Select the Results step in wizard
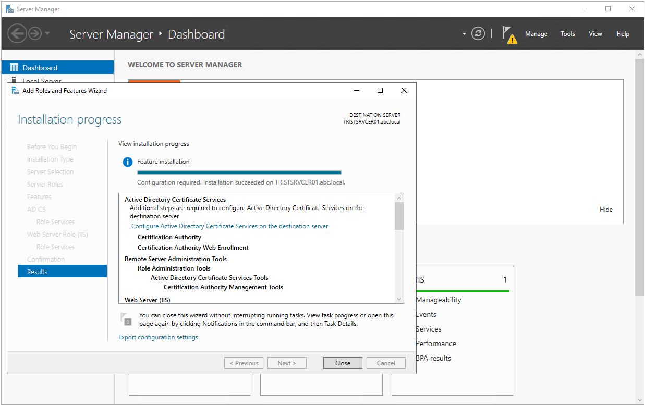Screen dimensions: 645x405 [x=62, y=272]
